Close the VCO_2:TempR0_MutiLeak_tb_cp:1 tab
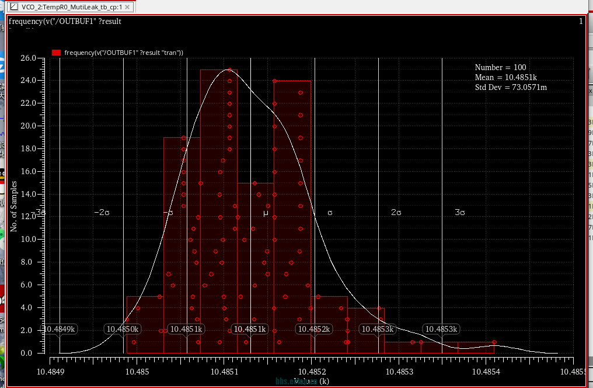Screen dimensions: 593x388 click(x=127, y=7)
